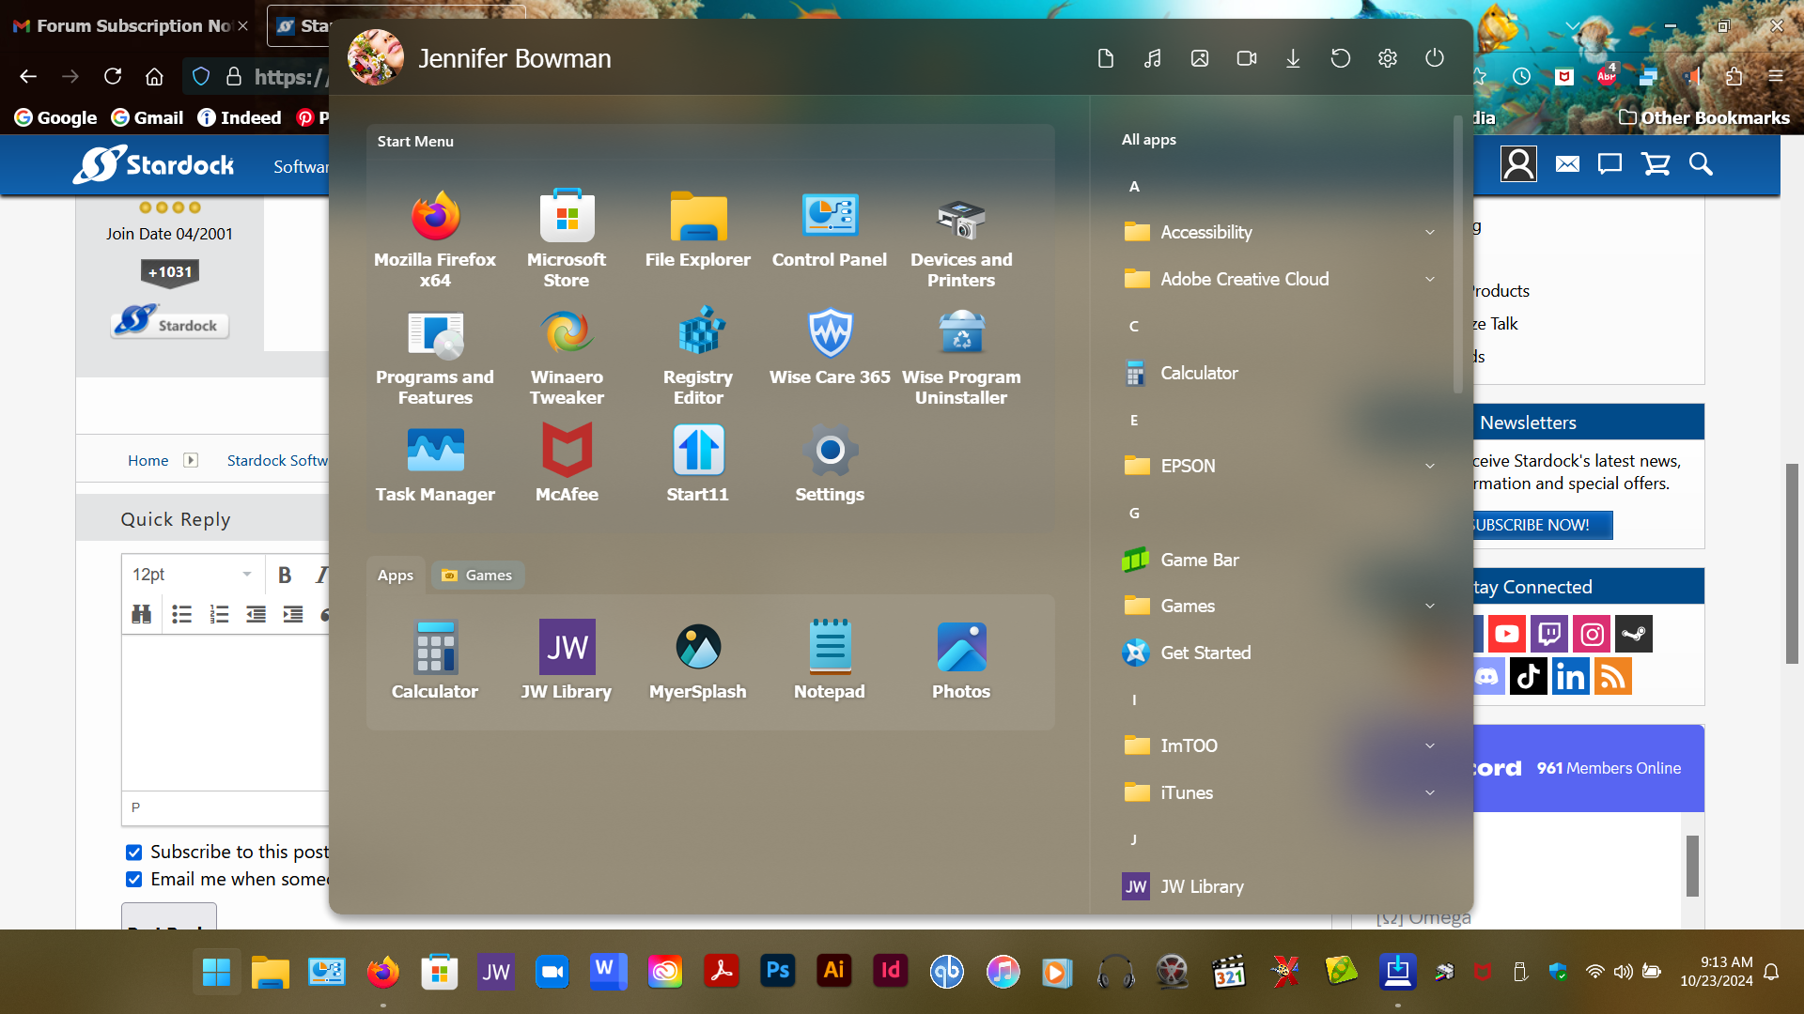1804x1014 pixels.
Task: Open Settings pinned app
Action: point(830,464)
